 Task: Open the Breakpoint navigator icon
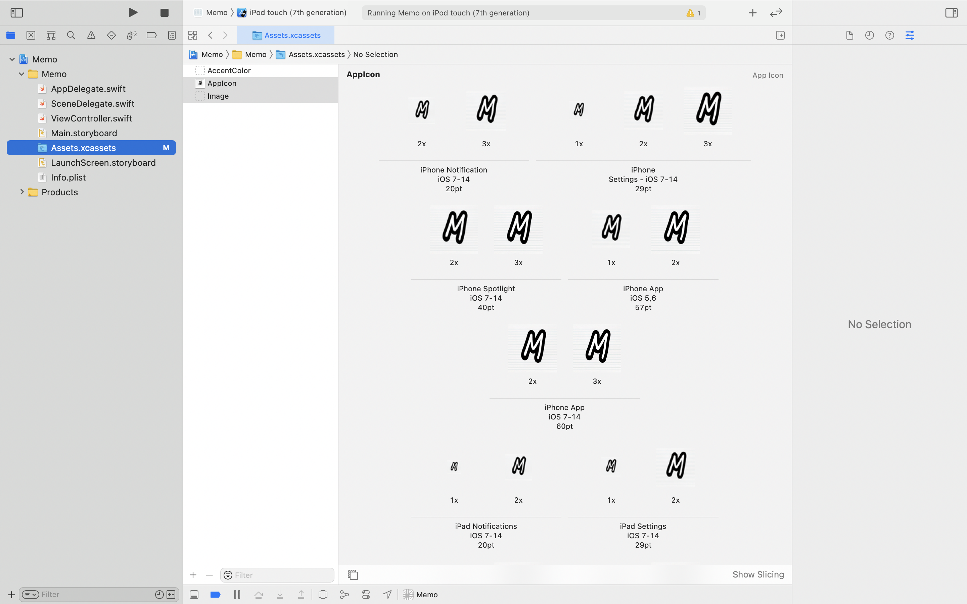[151, 35]
